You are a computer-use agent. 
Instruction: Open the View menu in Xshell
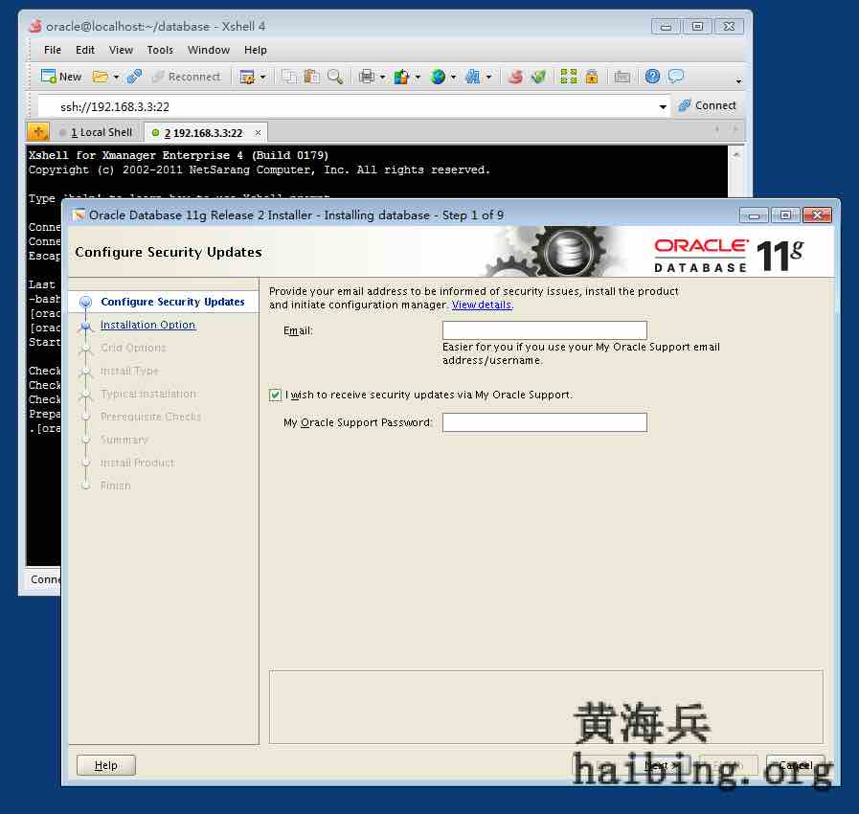121,50
